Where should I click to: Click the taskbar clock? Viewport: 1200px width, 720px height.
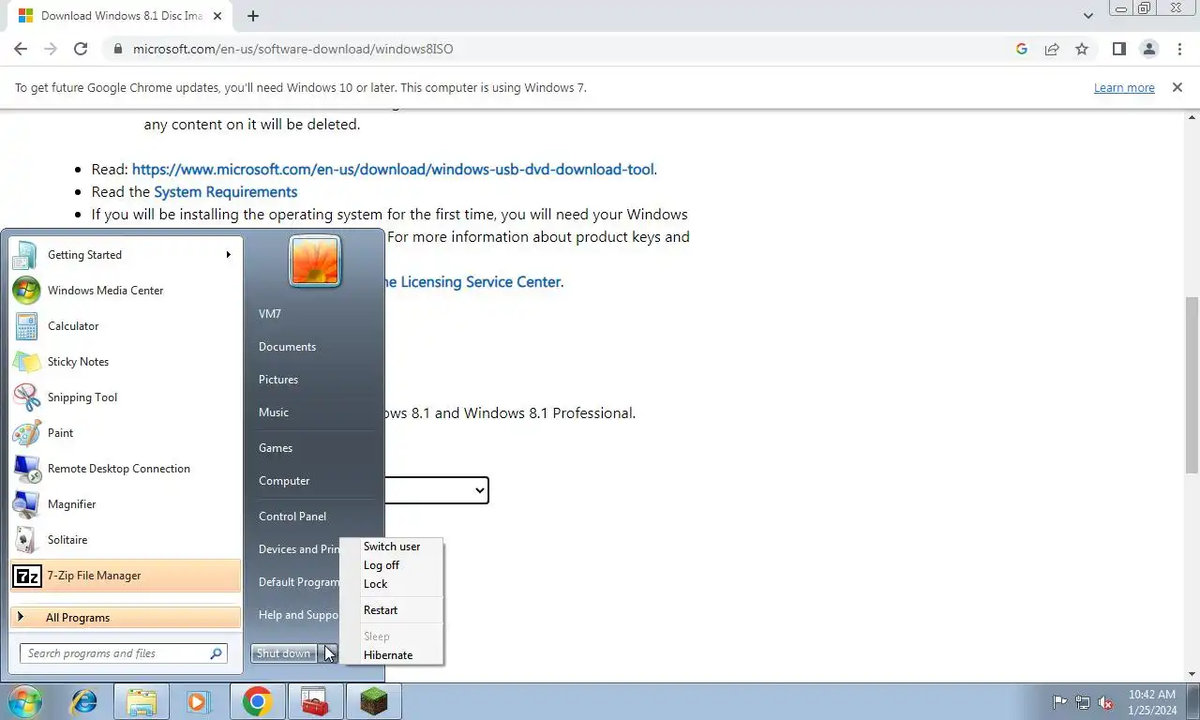coord(1152,702)
